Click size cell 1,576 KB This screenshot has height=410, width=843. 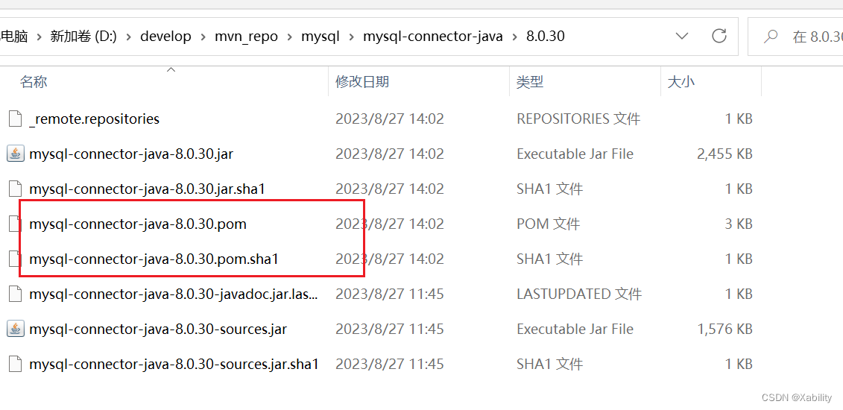pos(724,329)
